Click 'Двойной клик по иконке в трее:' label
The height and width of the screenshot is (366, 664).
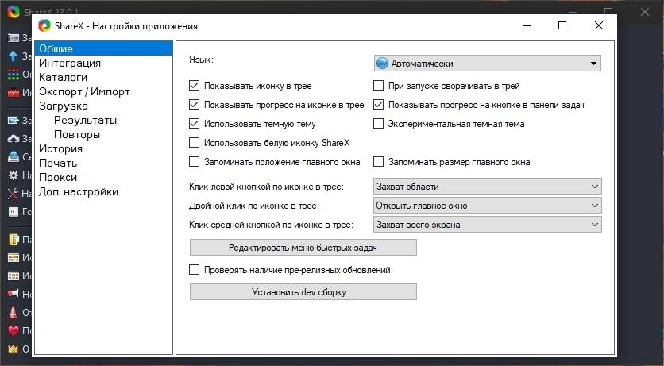[254, 206]
